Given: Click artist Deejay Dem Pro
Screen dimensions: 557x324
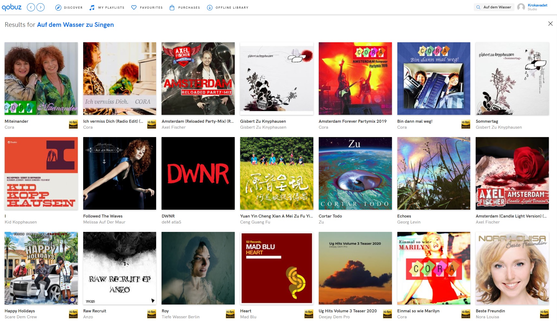Looking at the screenshot, I should pos(334,317).
